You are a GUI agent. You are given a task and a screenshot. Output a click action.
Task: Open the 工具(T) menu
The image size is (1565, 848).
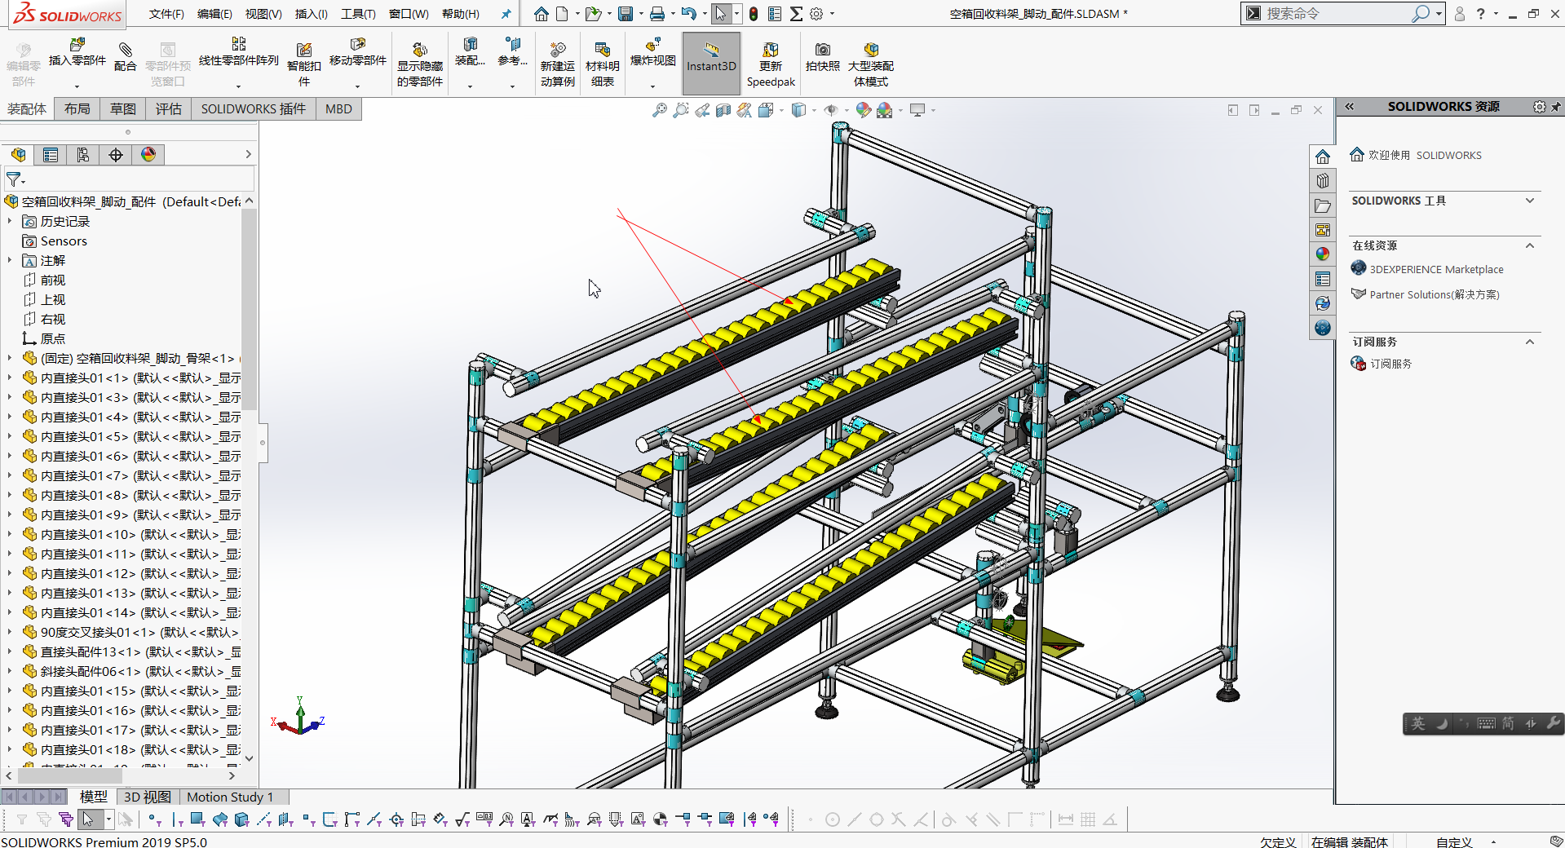(358, 14)
